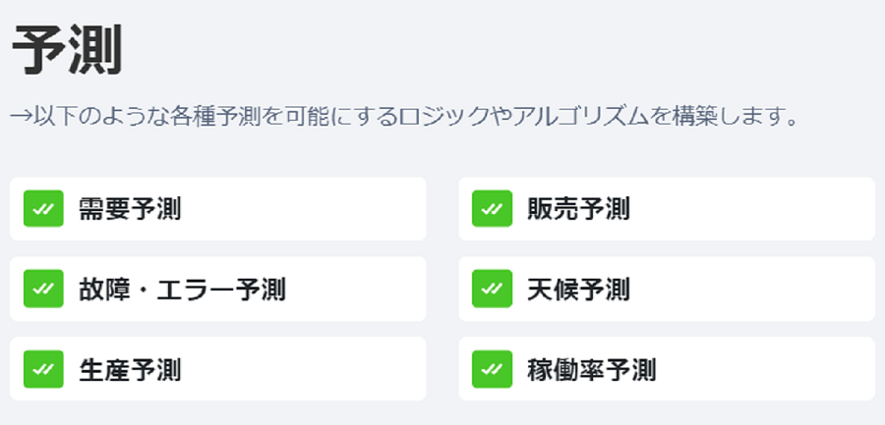This screenshot has height=425, width=885.
Task: Click the green check icon beside 生産予測
Action: point(43,369)
